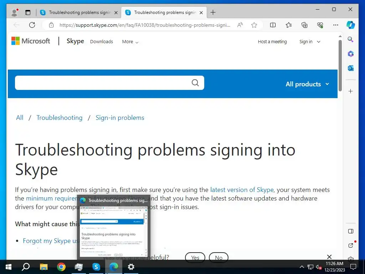Open Sign-in problems breadcrumb

pyautogui.click(x=120, y=118)
